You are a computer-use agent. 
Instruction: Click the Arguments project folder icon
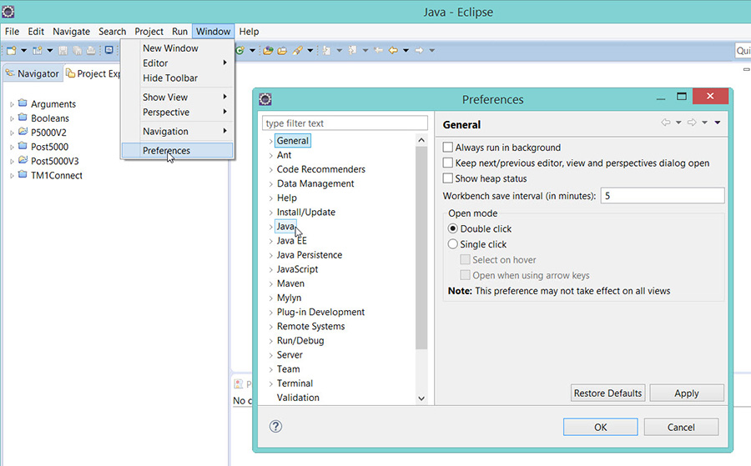click(x=23, y=103)
